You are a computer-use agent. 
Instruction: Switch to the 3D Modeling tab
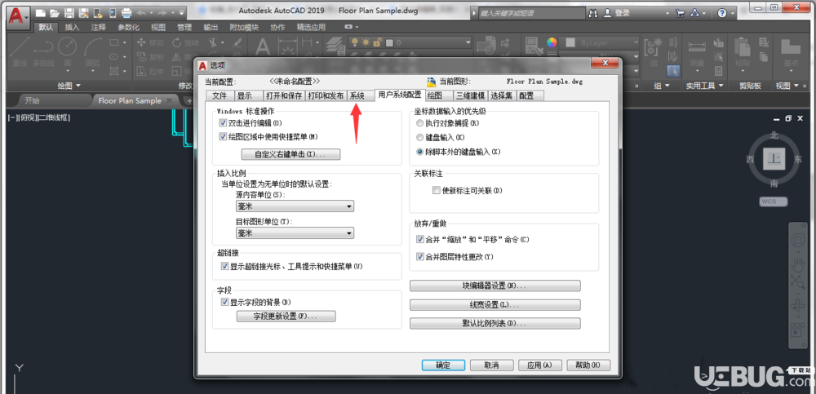[471, 95]
